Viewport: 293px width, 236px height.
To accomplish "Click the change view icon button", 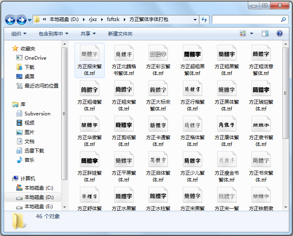I will click(243, 33).
